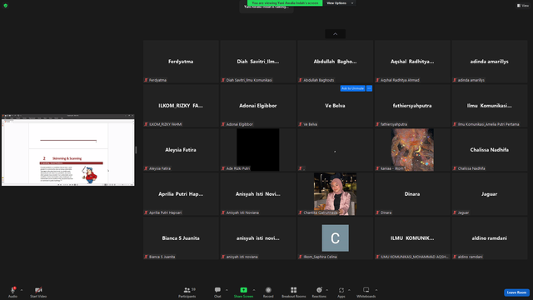Select adinda amarillys participant tile
Screen dimensions: 533x300
[490, 62]
